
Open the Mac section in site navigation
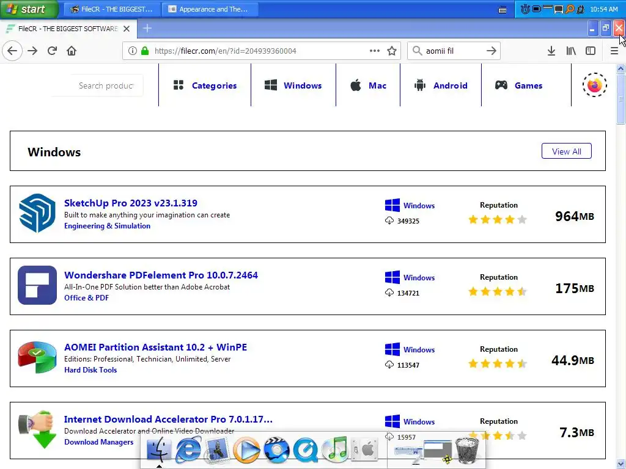click(x=368, y=85)
